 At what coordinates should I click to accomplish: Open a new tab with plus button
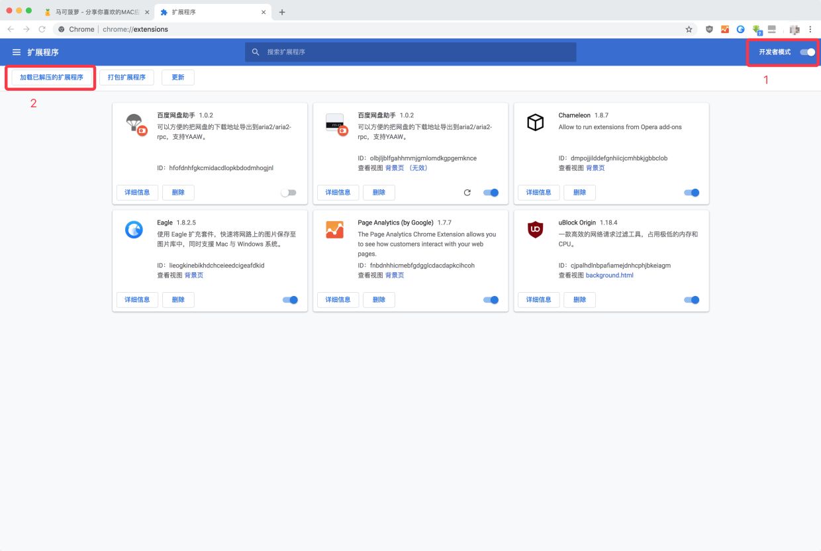point(282,12)
